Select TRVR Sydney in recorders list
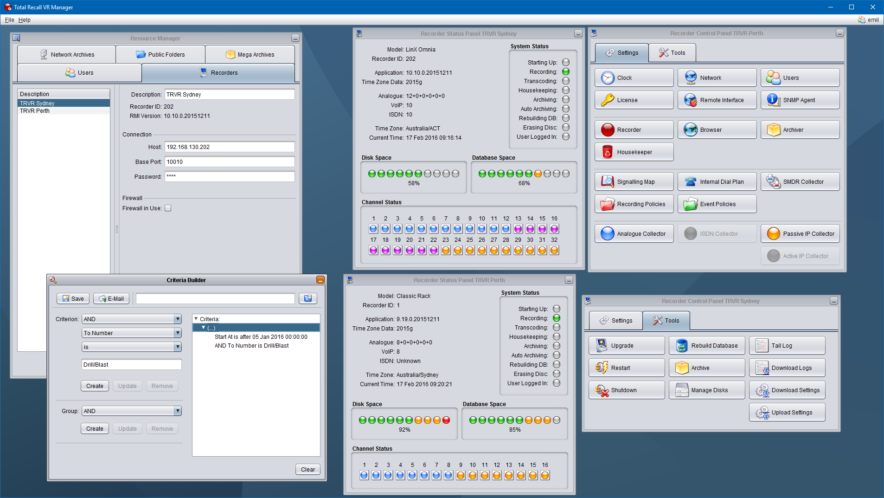This screenshot has height=498, width=884. point(64,103)
